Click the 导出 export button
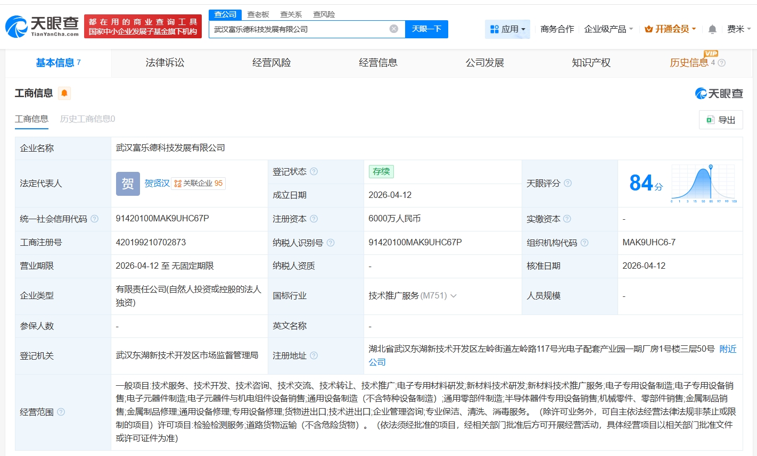757x456 pixels. coord(721,120)
